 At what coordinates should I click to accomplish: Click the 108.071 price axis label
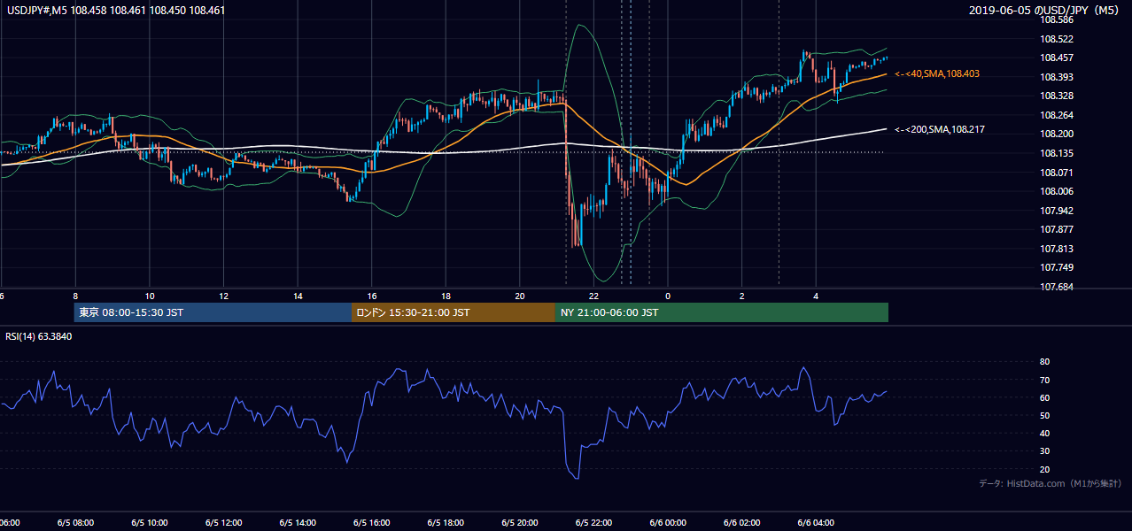(1057, 173)
